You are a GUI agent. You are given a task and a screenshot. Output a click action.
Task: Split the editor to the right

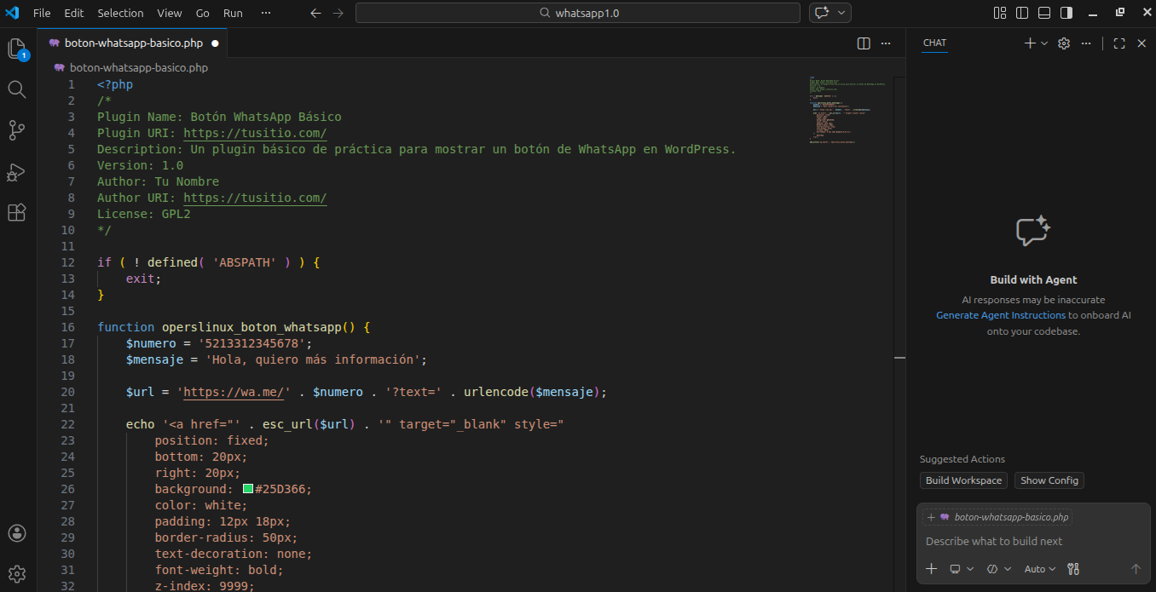(864, 43)
